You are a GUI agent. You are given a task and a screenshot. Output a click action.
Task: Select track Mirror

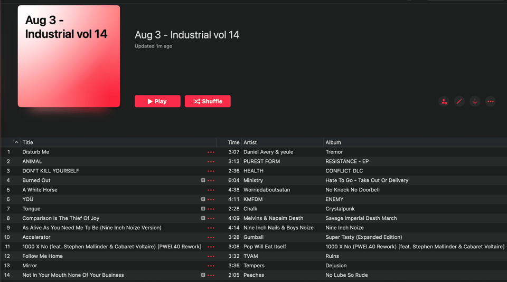tap(30, 266)
